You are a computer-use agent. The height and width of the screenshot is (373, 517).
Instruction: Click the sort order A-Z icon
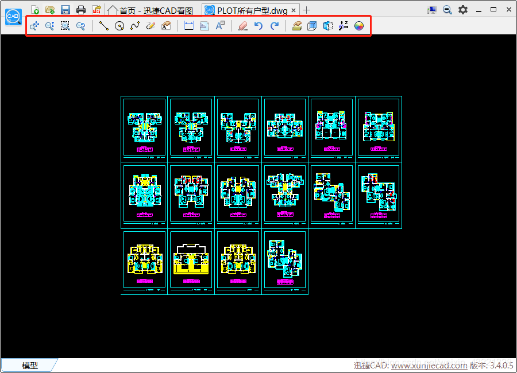[x=344, y=26]
